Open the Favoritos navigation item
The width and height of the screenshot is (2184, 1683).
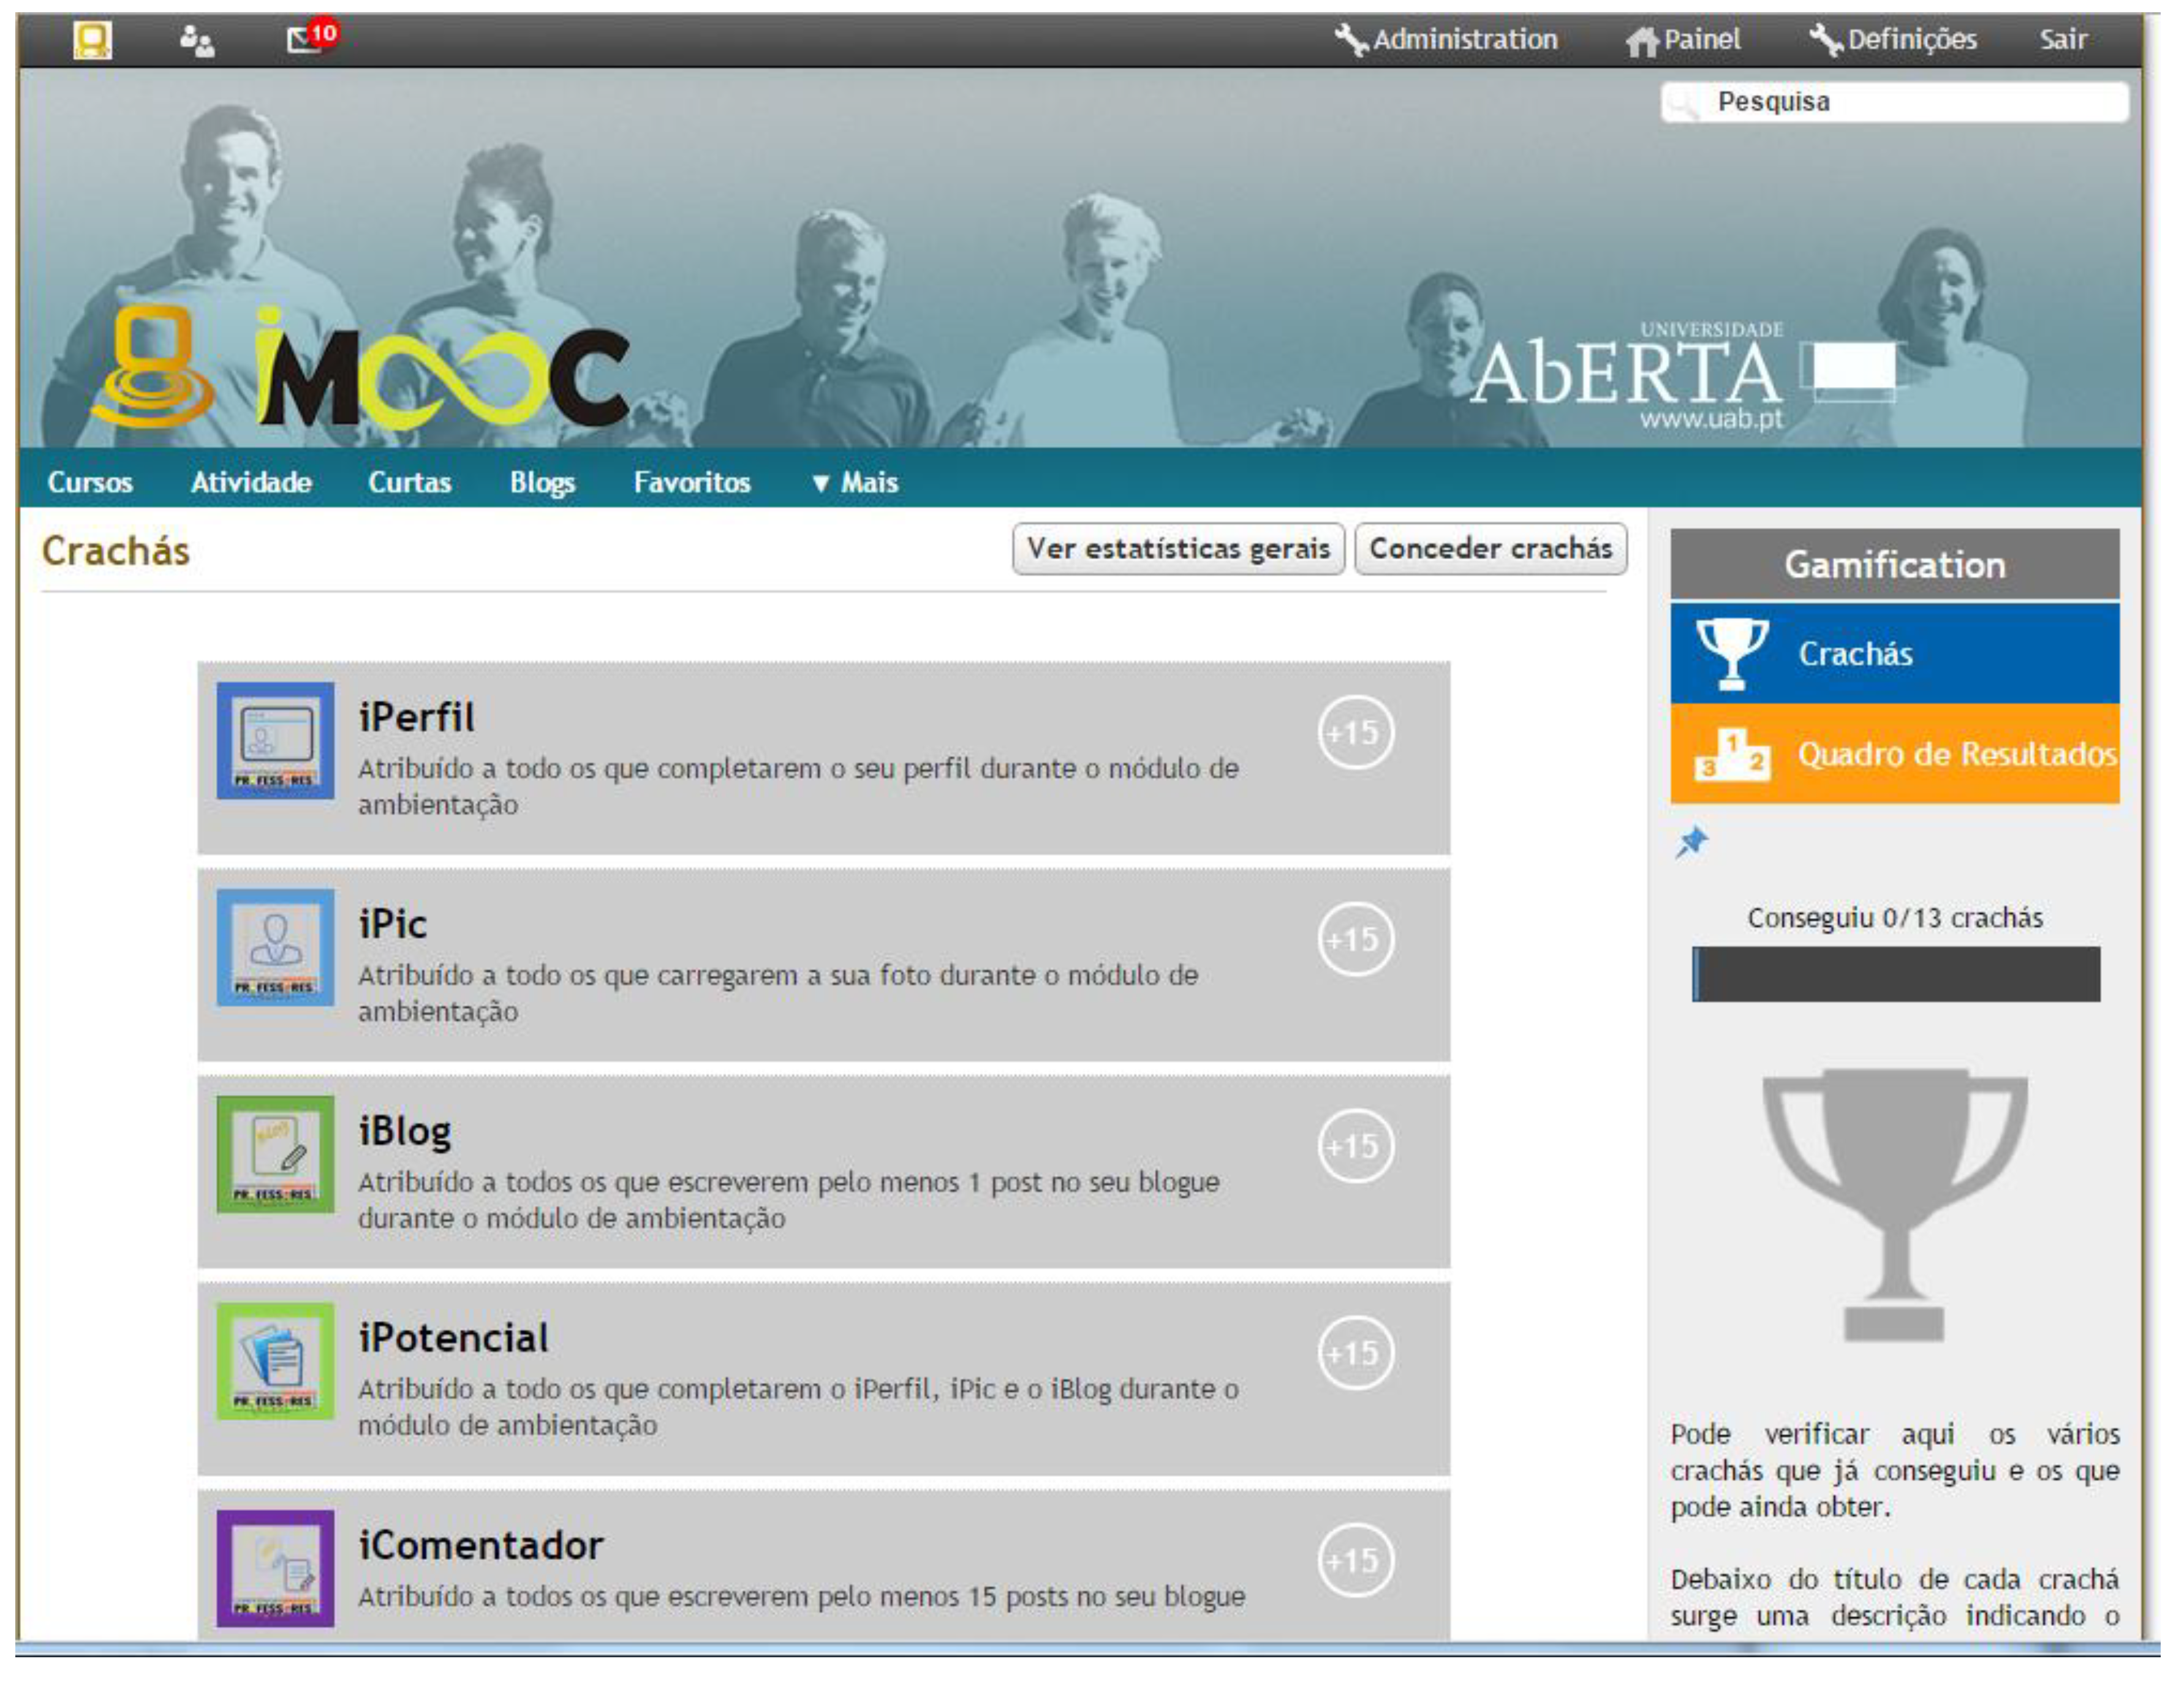tap(692, 483)
